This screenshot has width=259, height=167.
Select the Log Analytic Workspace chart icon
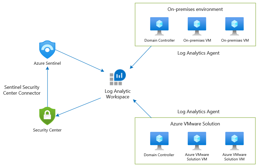pyautogui.click(x=118, y=77)
